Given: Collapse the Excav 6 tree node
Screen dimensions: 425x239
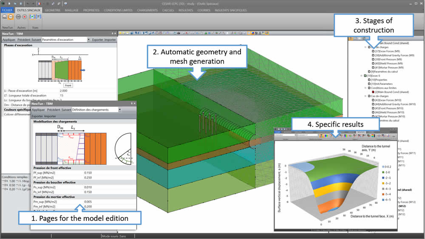Looking at the screenshot, I should click(361, 76).
